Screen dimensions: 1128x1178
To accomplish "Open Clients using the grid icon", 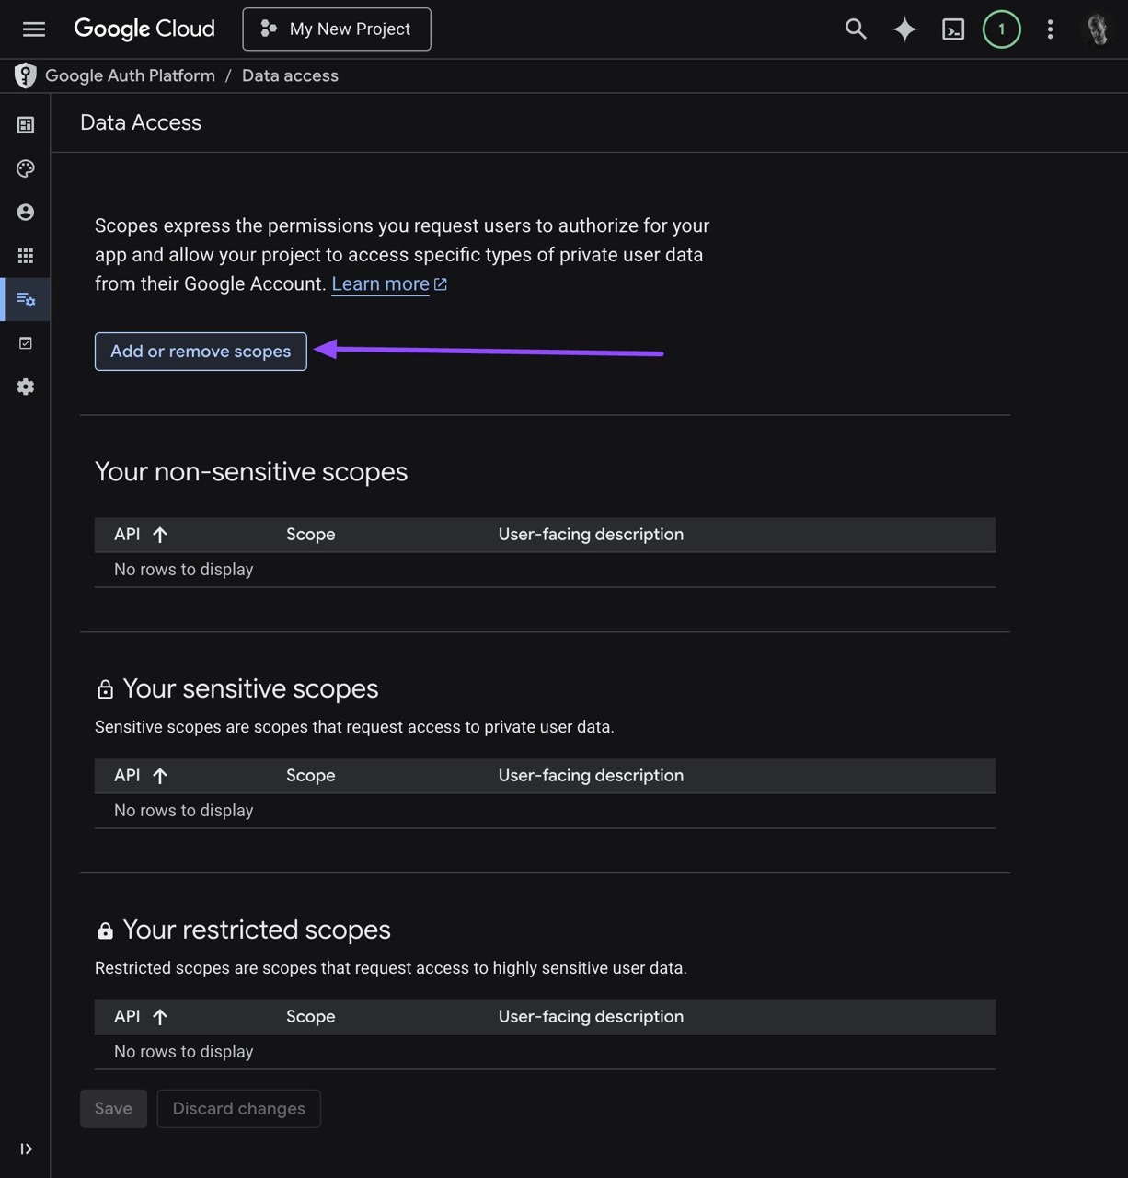I will (x=25, y=255).
